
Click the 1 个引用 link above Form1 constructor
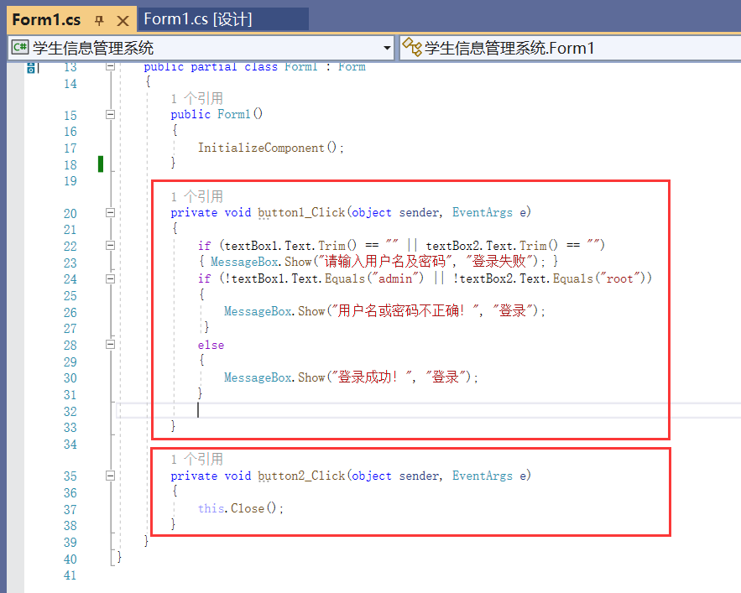pos(196,98)
